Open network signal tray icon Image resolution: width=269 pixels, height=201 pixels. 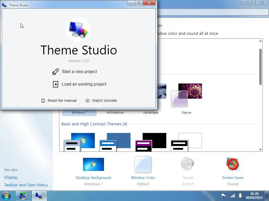coord(232,196)
